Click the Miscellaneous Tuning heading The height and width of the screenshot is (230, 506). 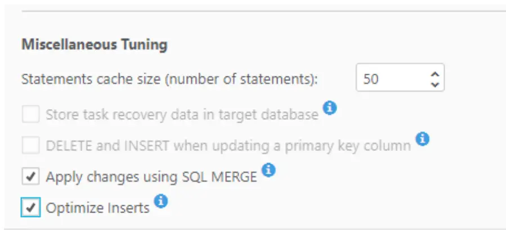[94, 45]
